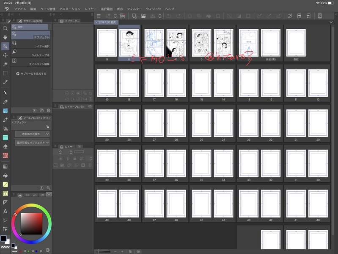Click the Clip Studio launcher icon

122,16
